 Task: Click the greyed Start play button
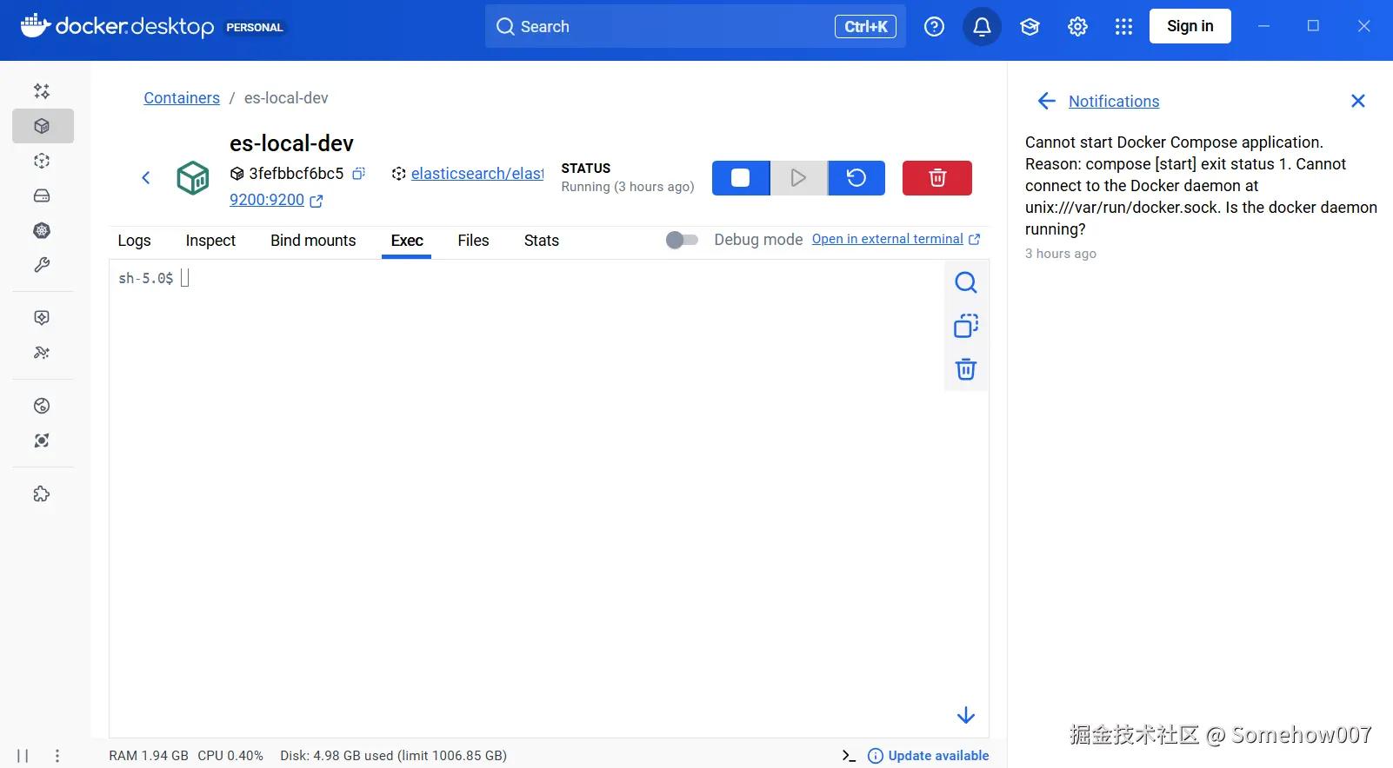click(x=798, y=178)
